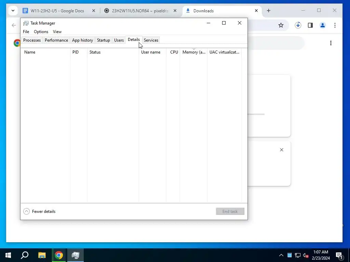Go back in Chrome with the back arrow
The height and width of the screenshot is (262, 350).
14,25
